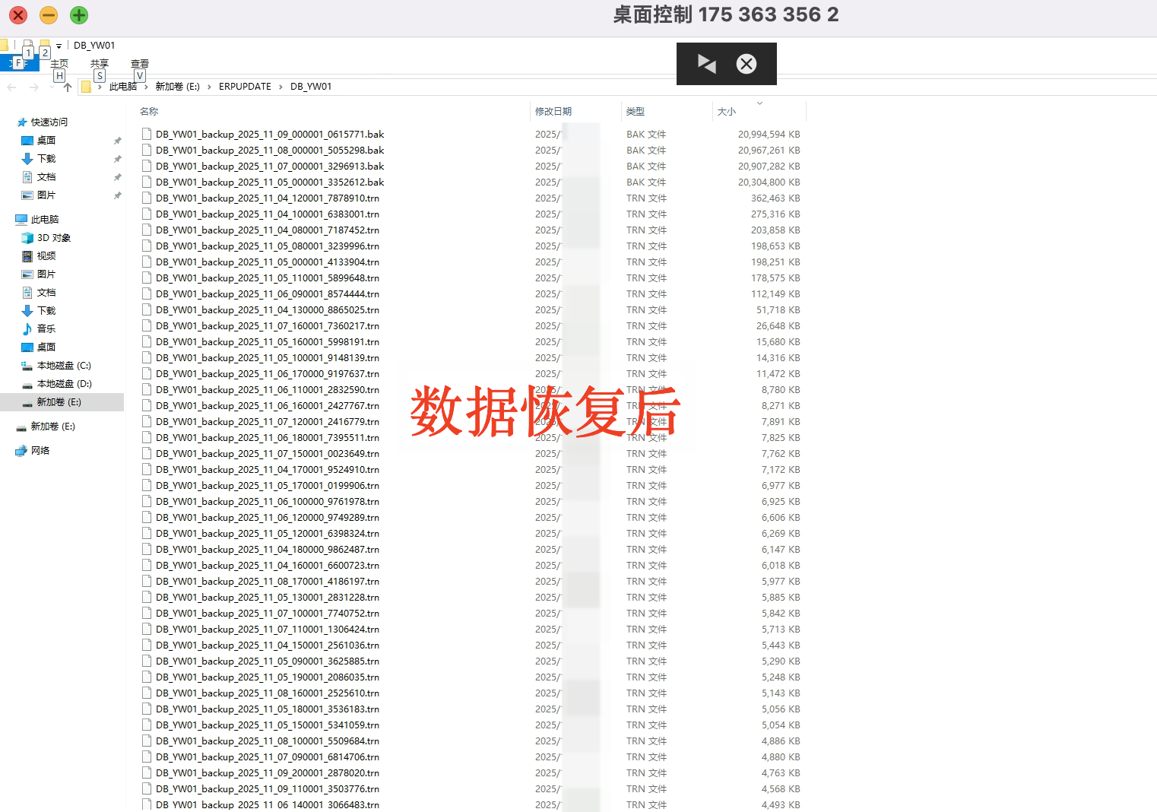This screenshot has width=1157, height=812.
Task: Click the remote control toolbar collapse icon
Action: point(707,64)
